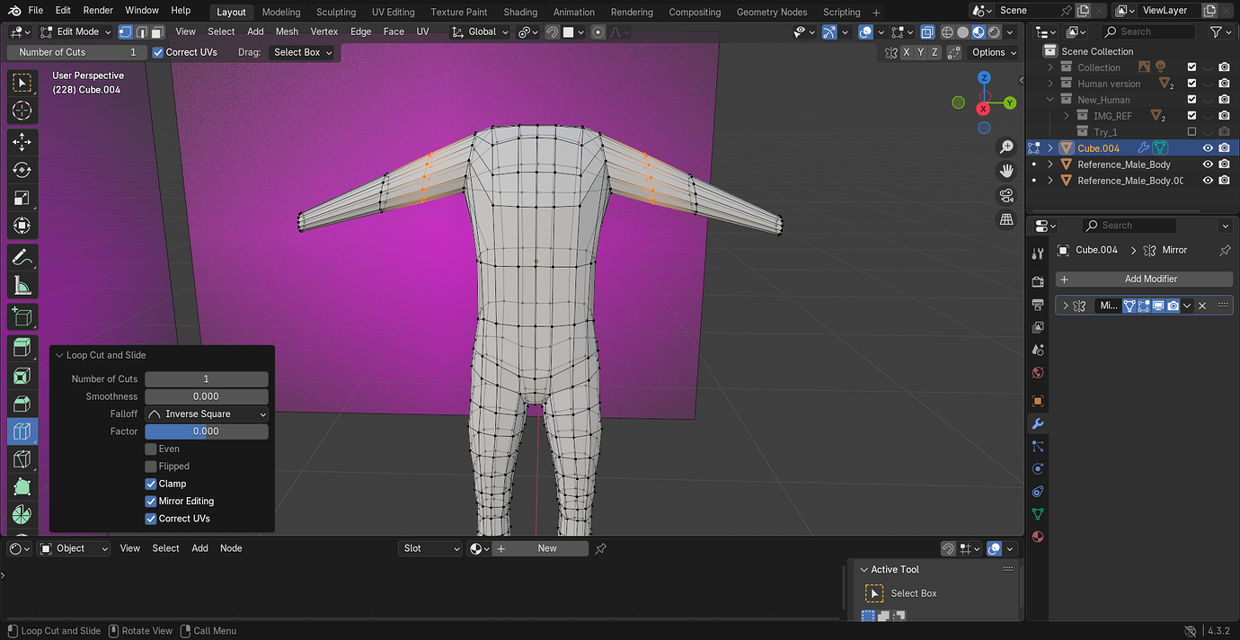Screen dimensions: 1240x640
Task: Hide Reference_Male_Body with eye icon
Action: click(1208, 164)
